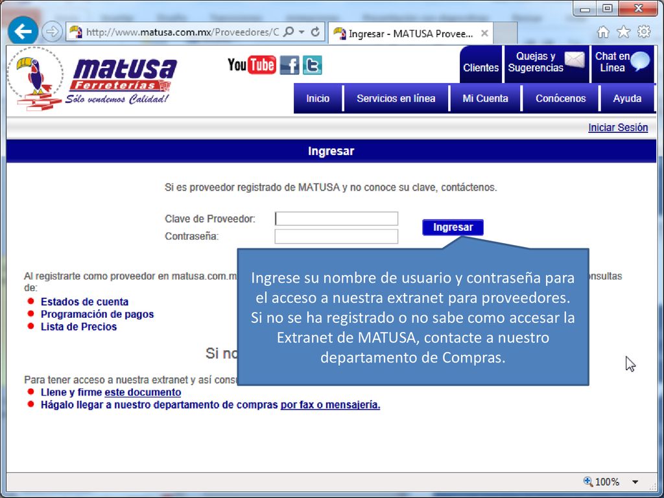Screen dimensions: 664x498
Task: Click the address bar URL field
Action: (x=182, y=32)
